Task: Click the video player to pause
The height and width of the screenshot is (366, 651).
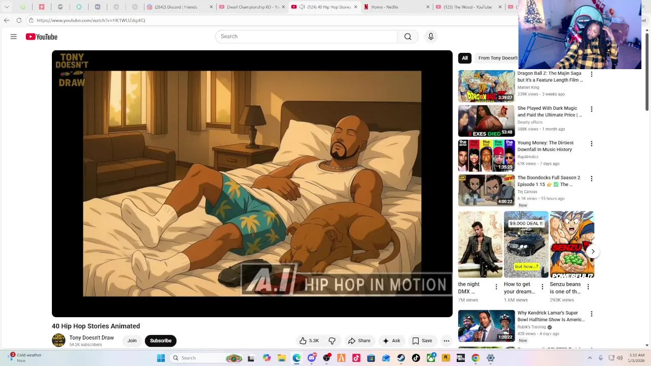Action: click(252, 184)
